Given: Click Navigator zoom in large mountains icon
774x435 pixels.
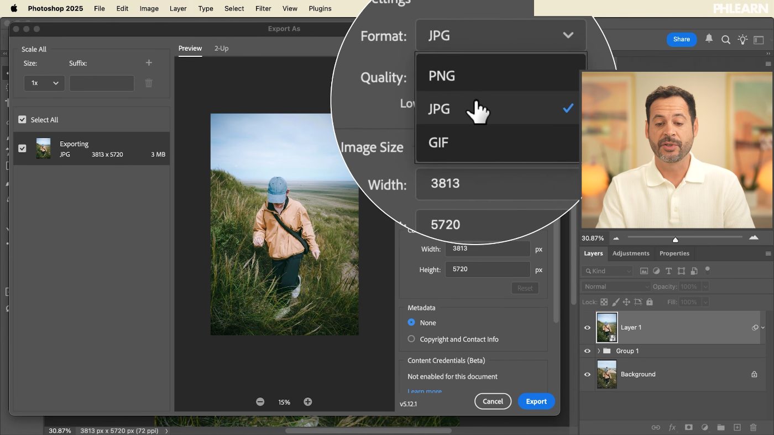Looking at the screenshot, I should [x=754, y=238].
